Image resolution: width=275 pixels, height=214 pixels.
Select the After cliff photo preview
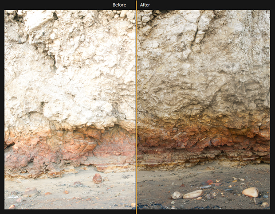click(x=203, y=109)
